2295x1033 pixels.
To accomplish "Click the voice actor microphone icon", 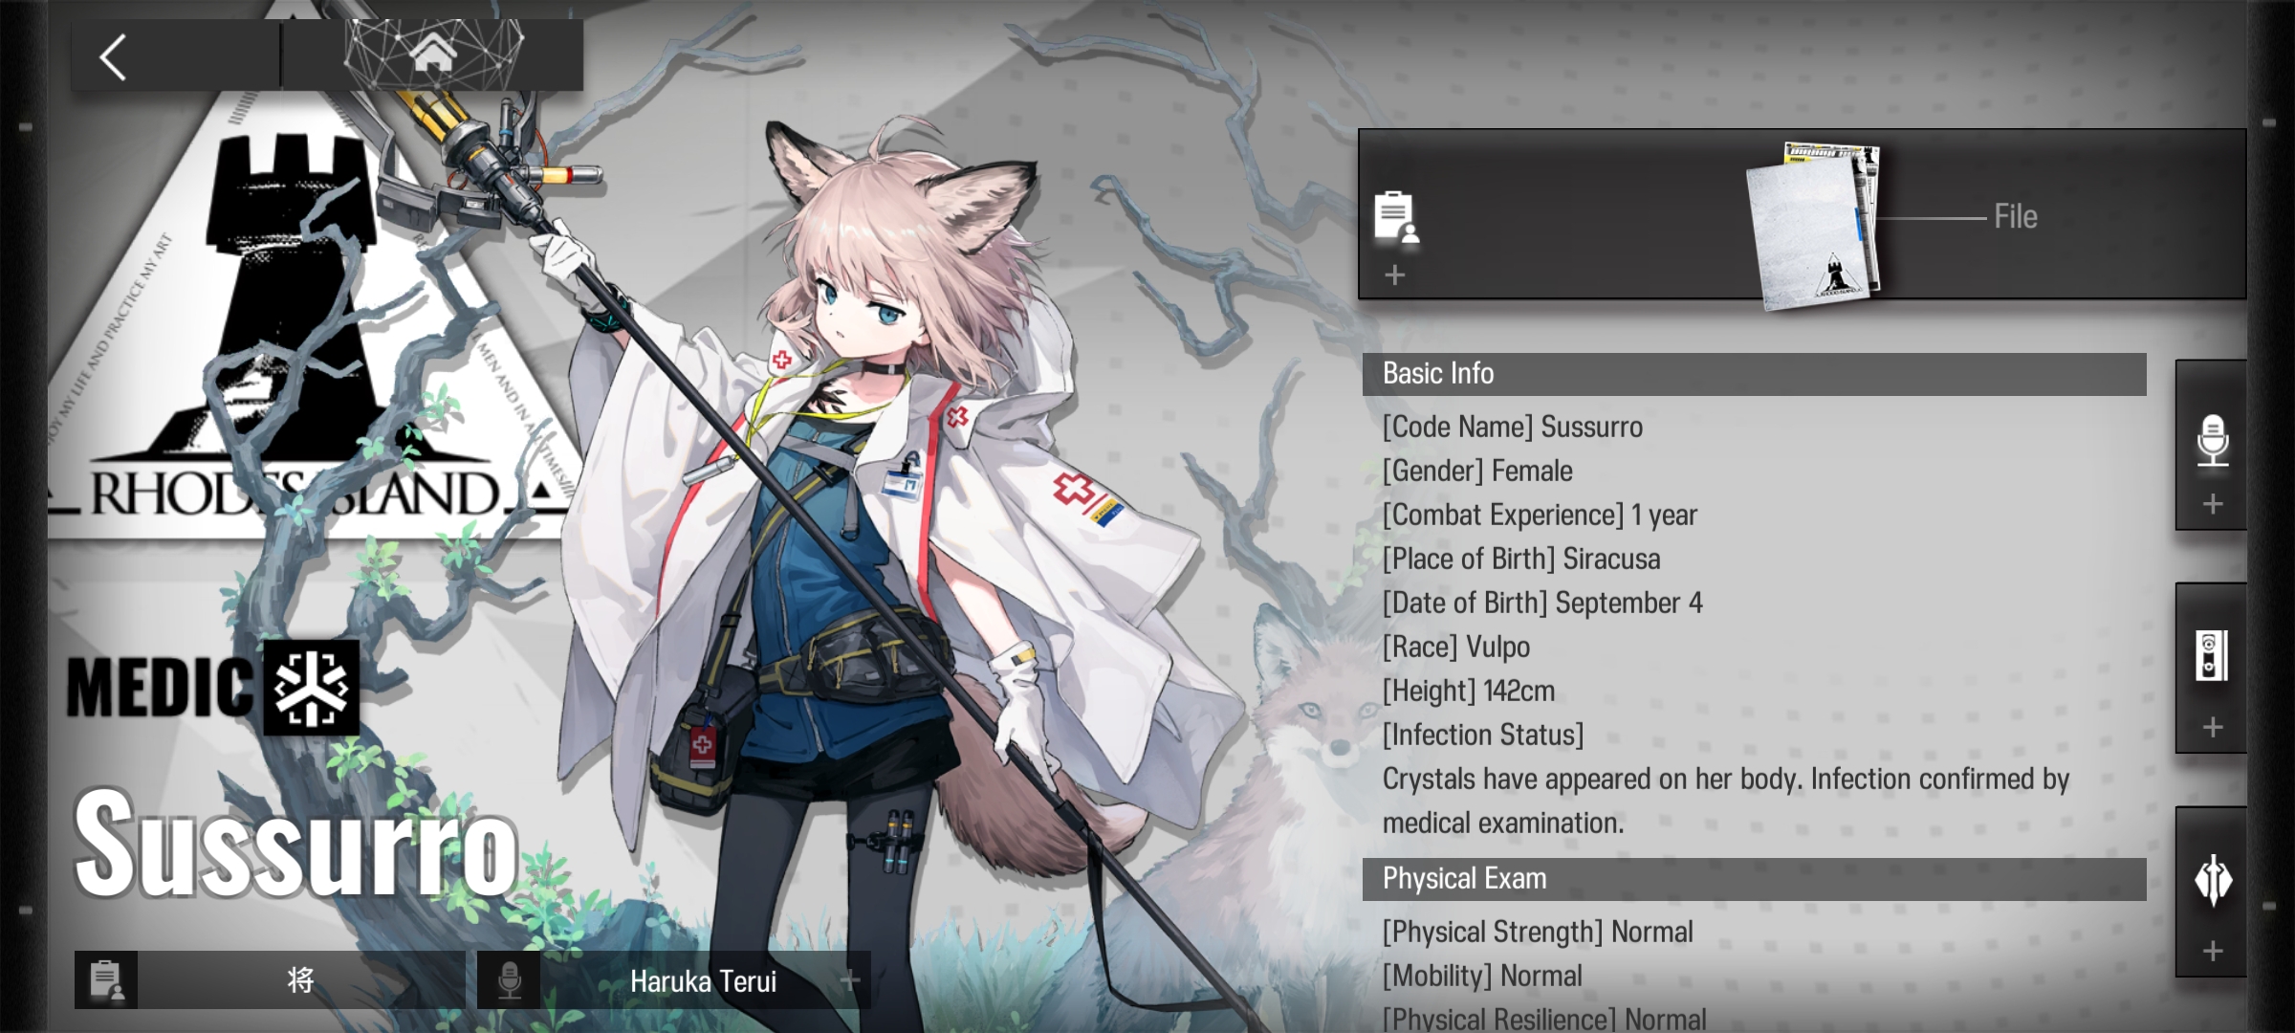I will coord(509,980).
